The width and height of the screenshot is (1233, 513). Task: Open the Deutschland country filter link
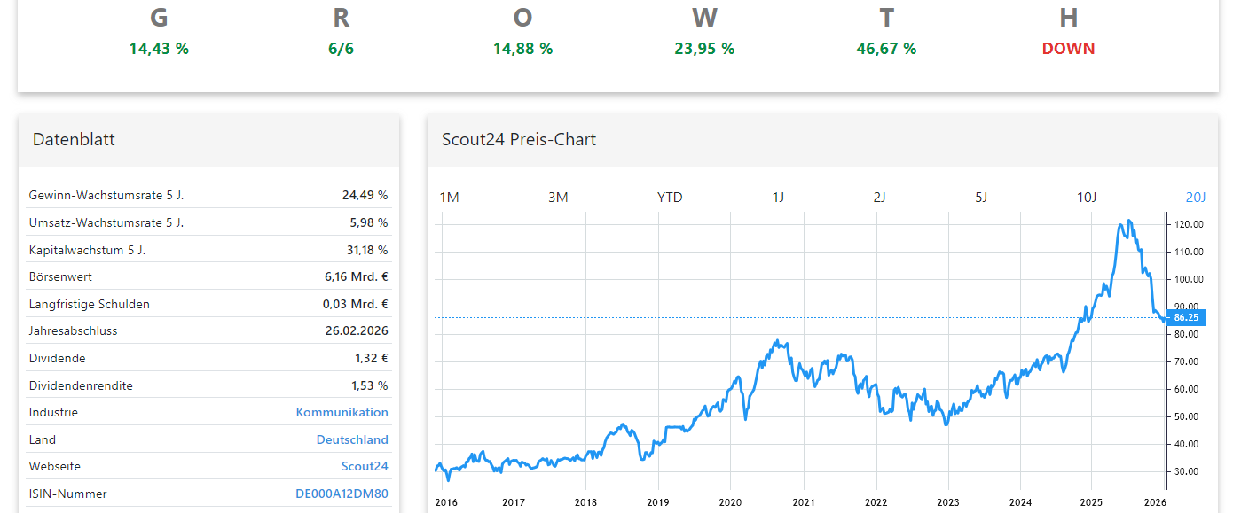pos(352,439)
